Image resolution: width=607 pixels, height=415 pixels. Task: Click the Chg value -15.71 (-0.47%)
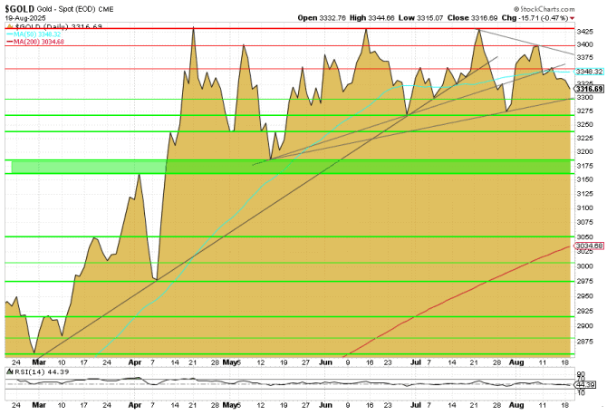pos(543,18)
